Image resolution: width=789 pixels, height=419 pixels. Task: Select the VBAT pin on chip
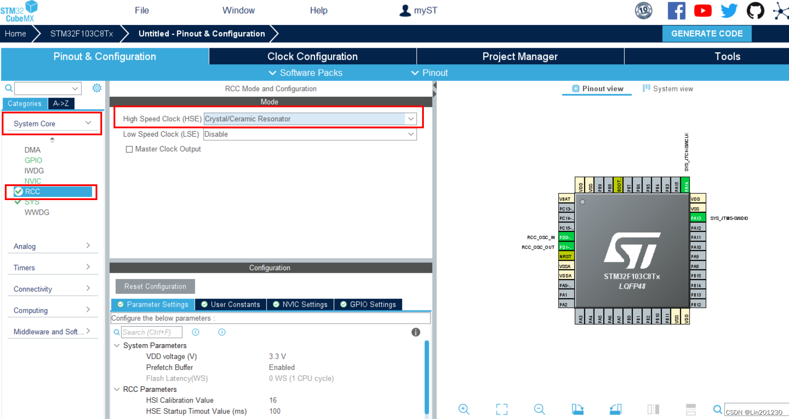click(x=566, y=199)
